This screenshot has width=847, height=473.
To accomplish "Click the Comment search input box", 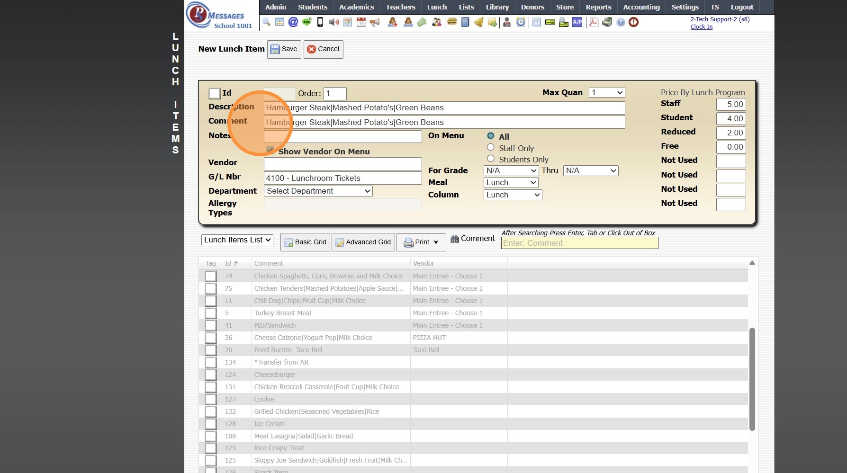I will pyautogui.click(x=580, y=243).
